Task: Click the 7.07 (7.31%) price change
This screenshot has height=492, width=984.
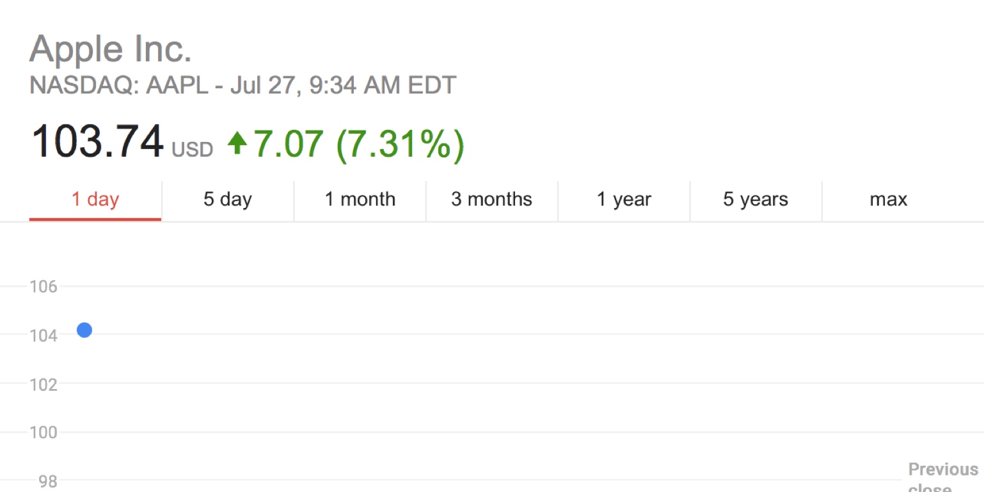Action: coord(359,143)
